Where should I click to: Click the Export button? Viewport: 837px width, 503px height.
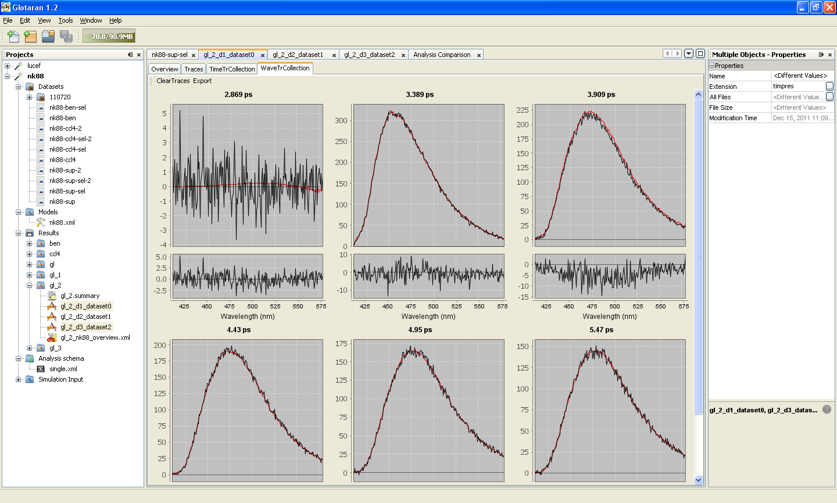202,81
